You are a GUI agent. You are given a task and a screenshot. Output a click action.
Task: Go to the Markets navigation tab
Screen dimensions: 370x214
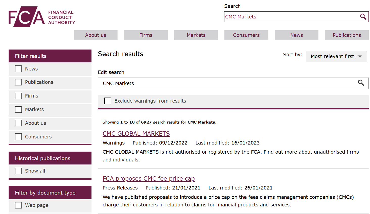pos(196,35)
